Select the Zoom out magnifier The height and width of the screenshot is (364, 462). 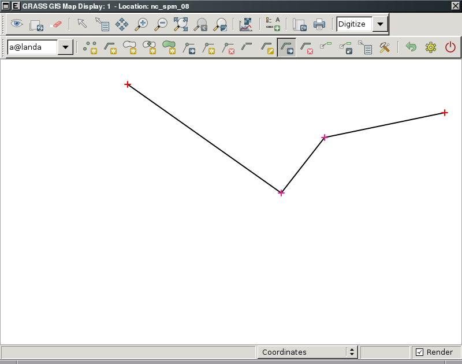pos(161,24)
